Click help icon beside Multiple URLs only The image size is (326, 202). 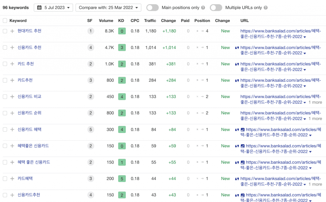266,8
